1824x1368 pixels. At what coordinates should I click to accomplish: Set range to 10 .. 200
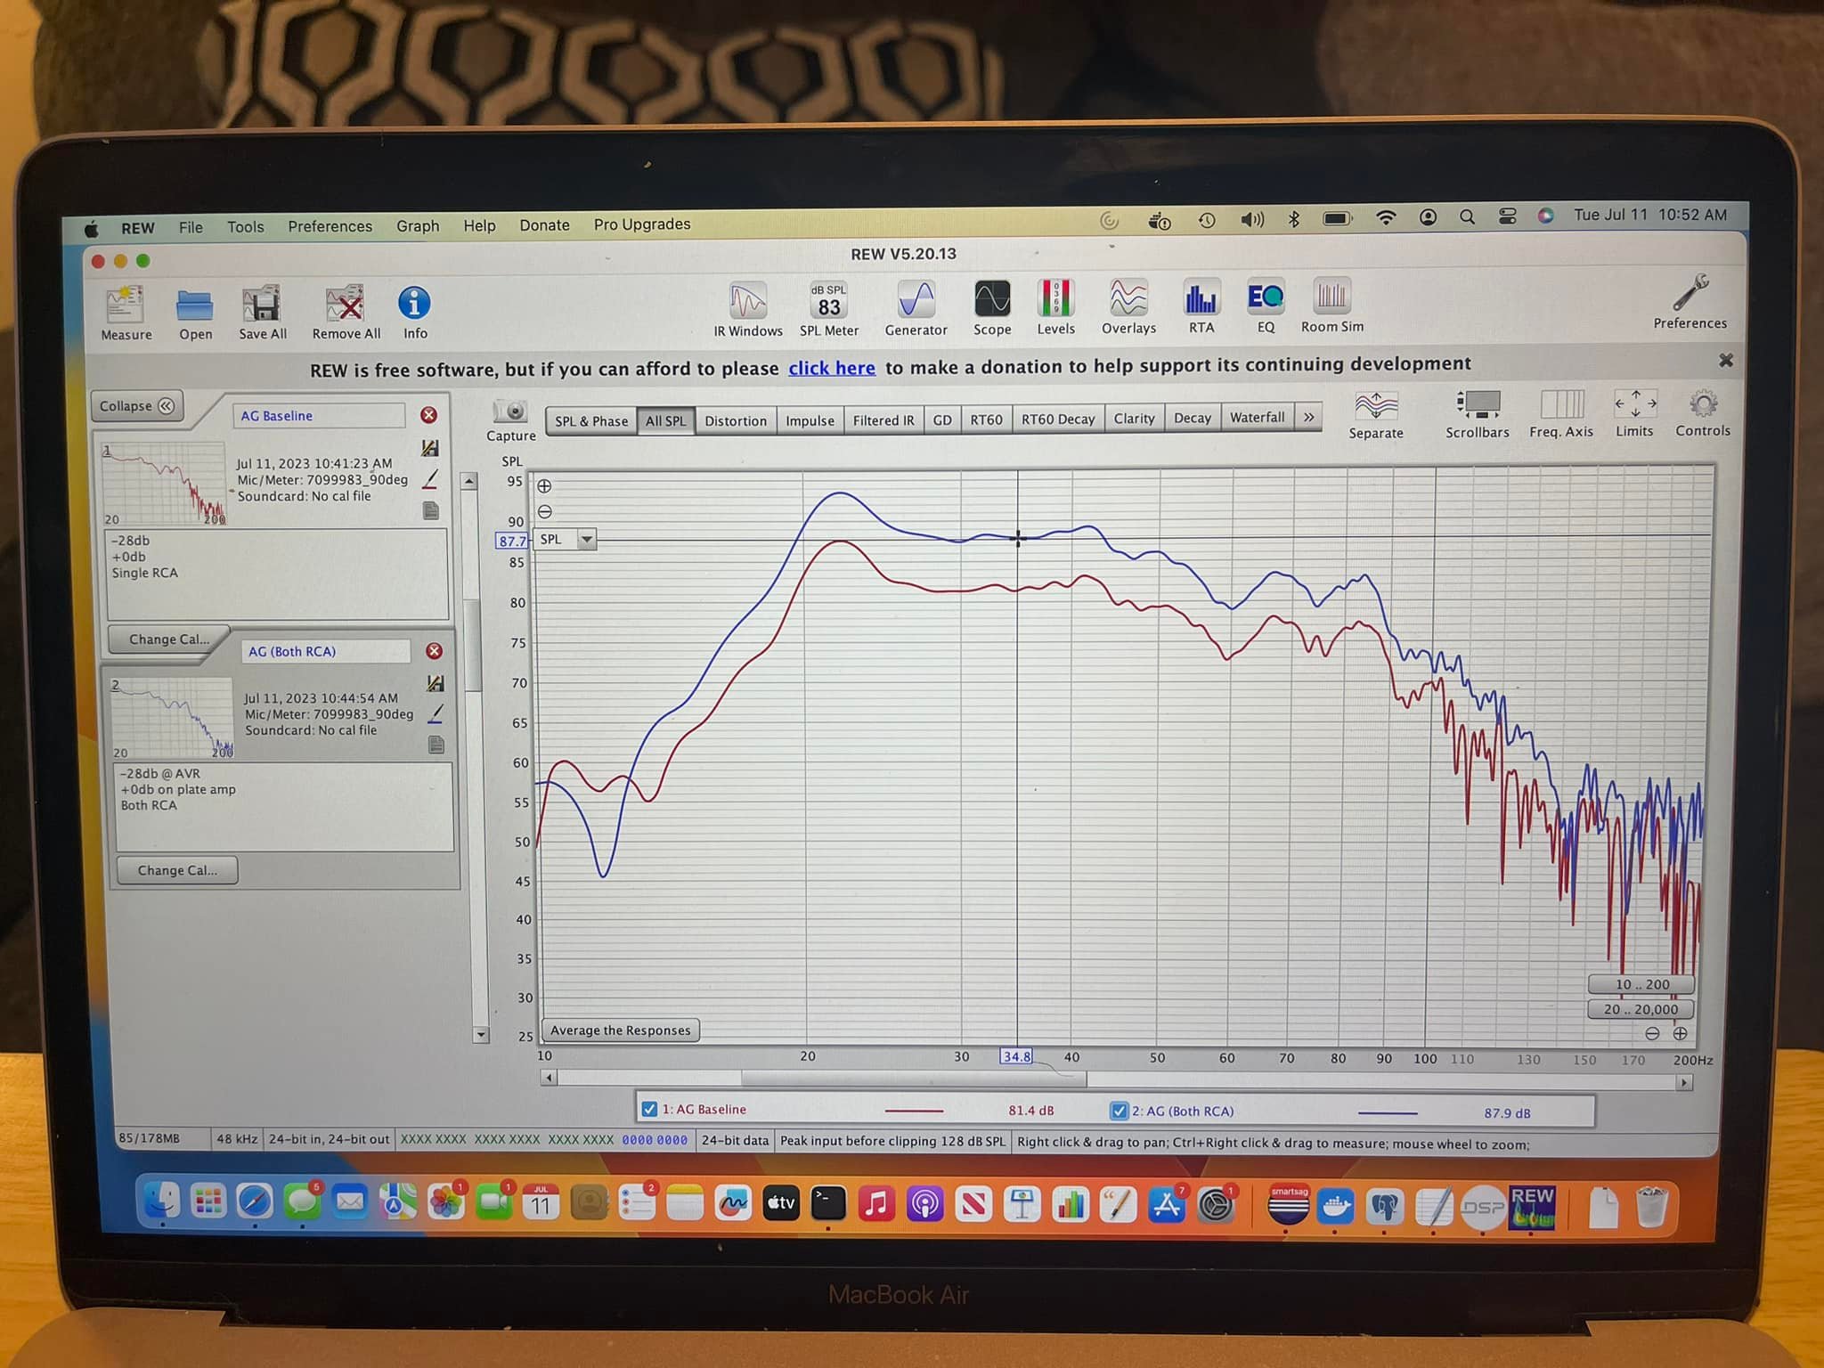click(x=1641, y=984)
